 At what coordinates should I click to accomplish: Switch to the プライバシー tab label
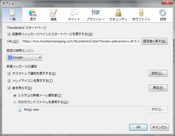tap(96, 19)
